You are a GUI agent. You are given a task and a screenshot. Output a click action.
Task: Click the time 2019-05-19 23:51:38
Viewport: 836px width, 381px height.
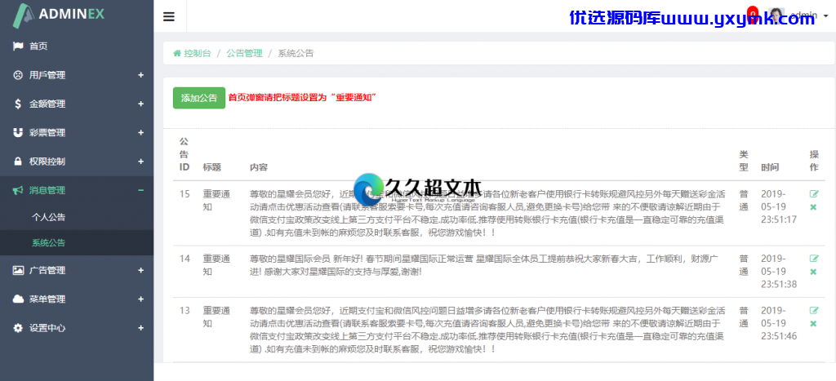[x=779, y=272]
